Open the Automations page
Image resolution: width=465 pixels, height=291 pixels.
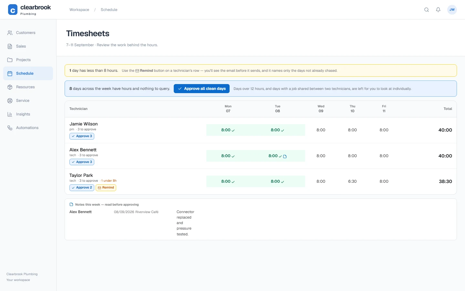28,128
